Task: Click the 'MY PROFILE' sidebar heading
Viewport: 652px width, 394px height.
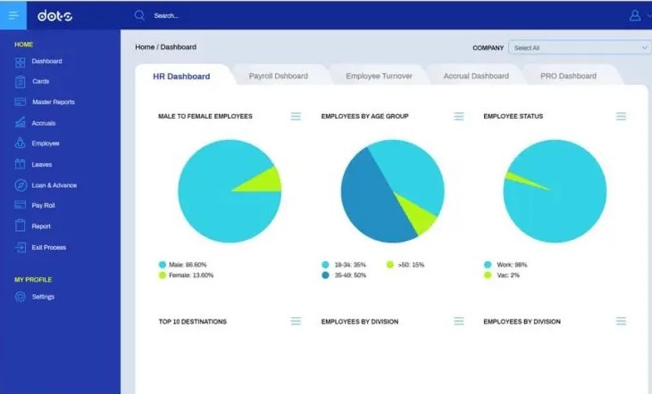Action: [33, 279]
